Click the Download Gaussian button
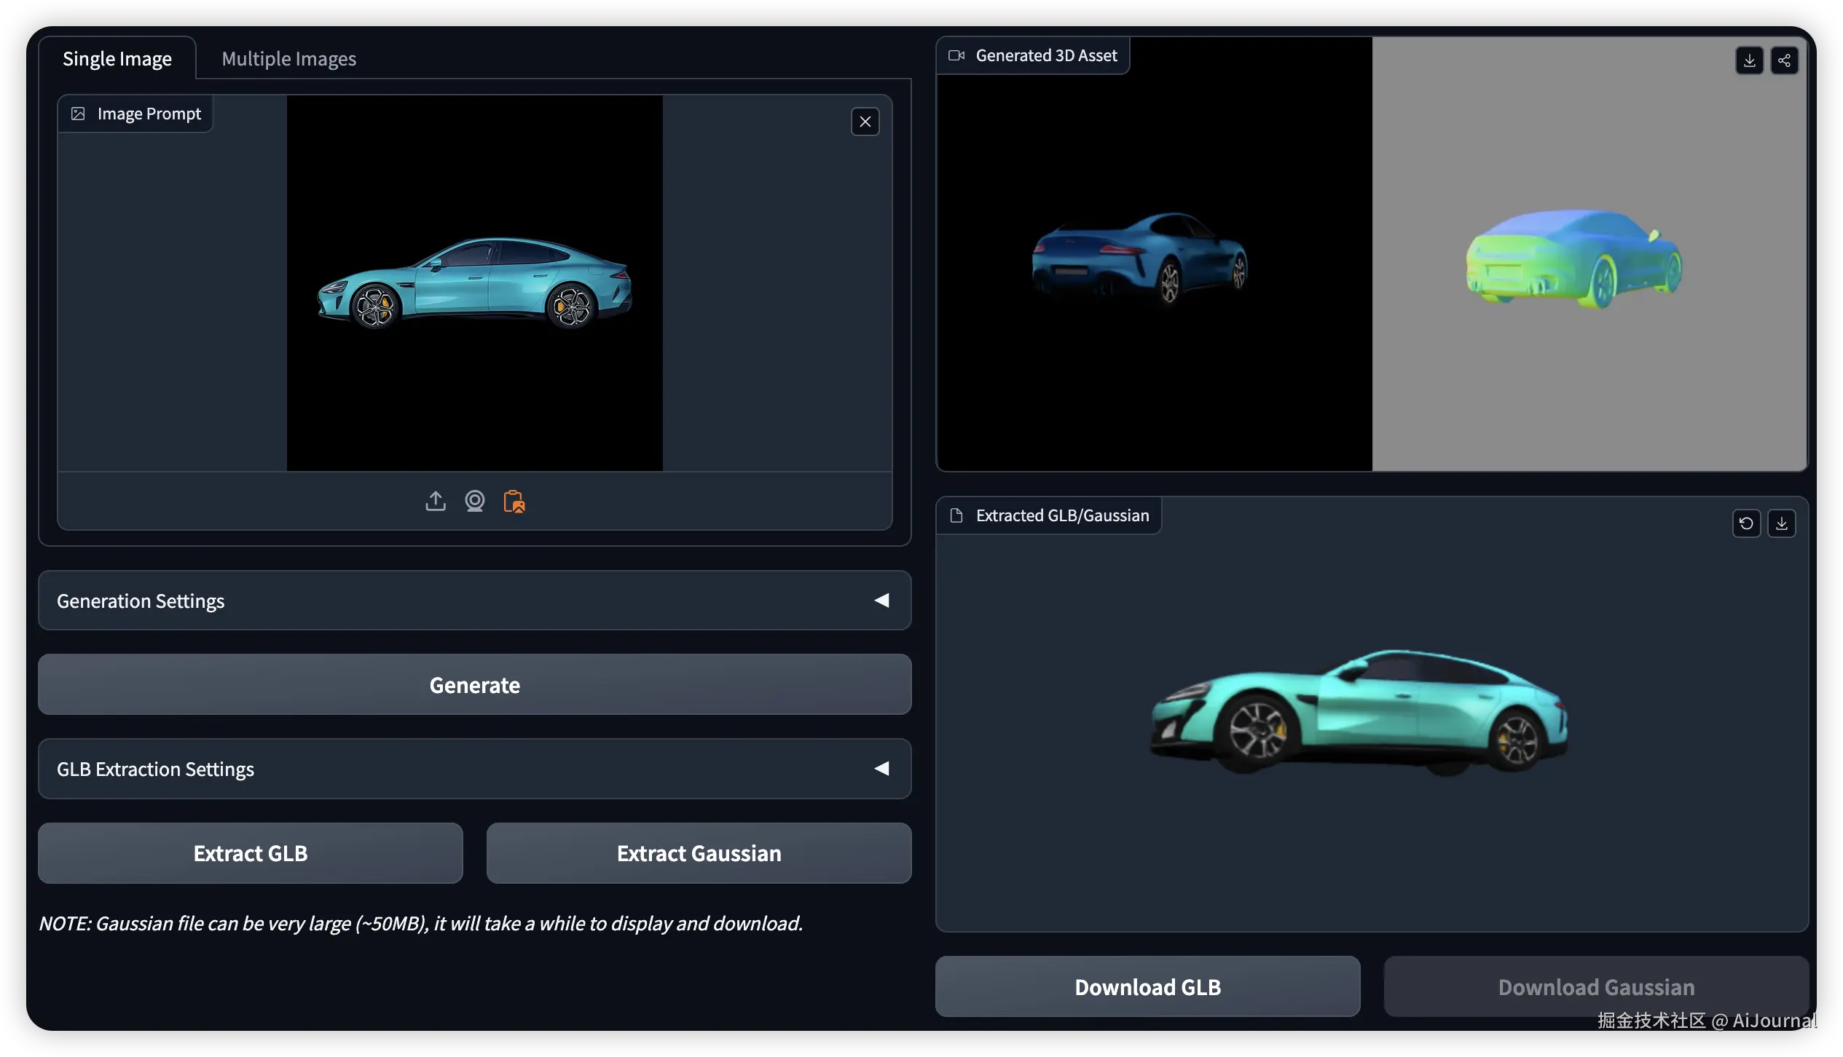This screenshot has height=1057, width=1843. click(x=1595, y=986)
